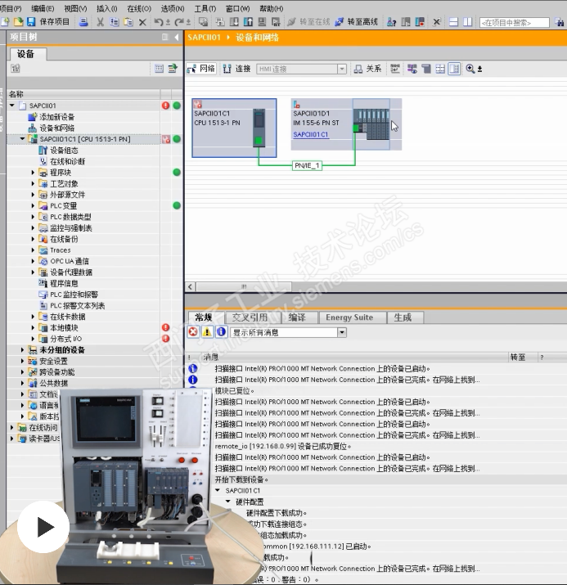Screen dimensions: 567x585
Task: Toggle error messages filter button
Action: (193, 331)
